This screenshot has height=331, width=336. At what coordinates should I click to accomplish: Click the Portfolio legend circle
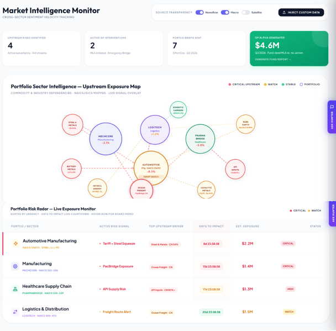point(301,85)
